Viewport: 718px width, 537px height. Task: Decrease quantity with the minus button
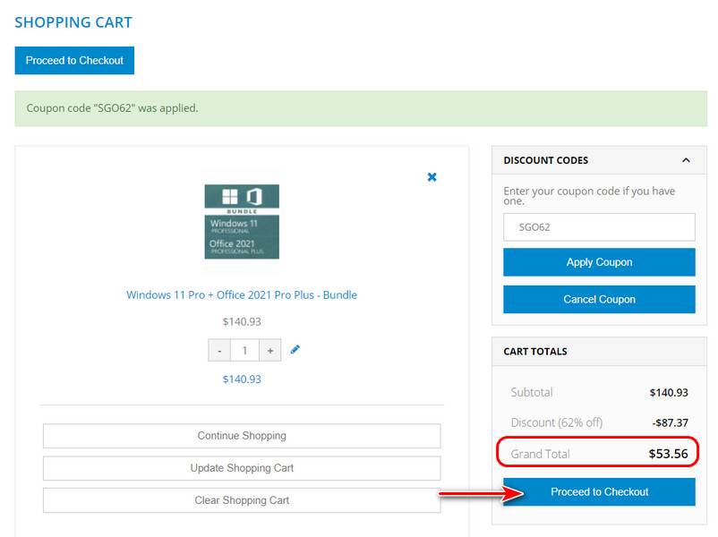(x=219, y=351)
